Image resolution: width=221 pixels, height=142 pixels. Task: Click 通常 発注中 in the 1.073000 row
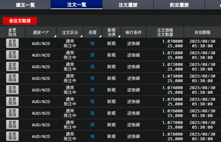(70, 78)
